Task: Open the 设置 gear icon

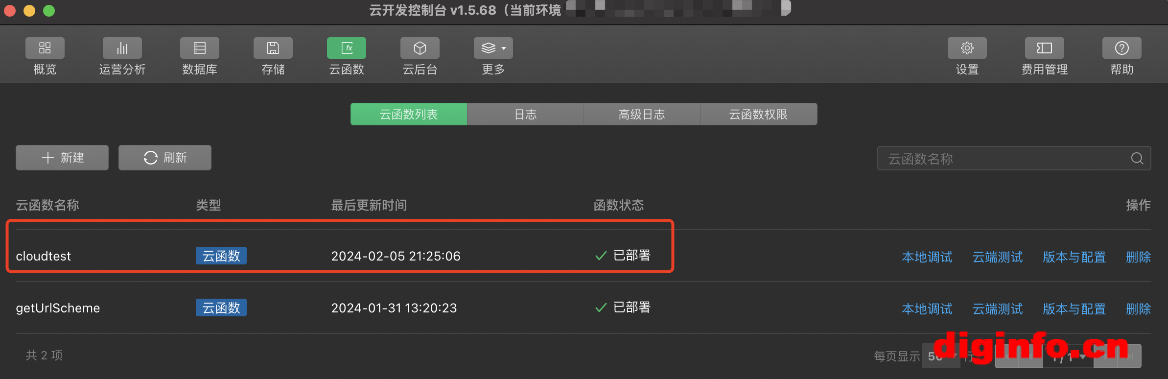Action: pyautogui.click(x=967, y=48)
